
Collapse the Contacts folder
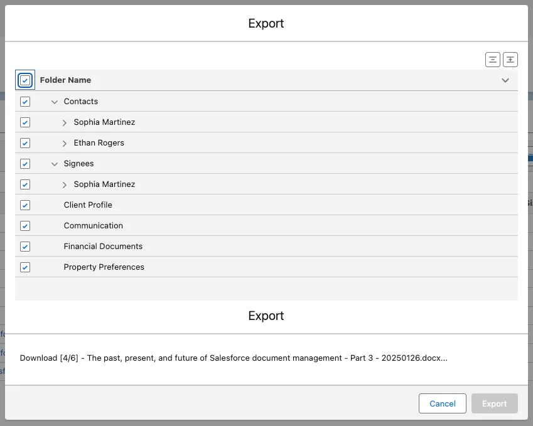pos(55,102)
